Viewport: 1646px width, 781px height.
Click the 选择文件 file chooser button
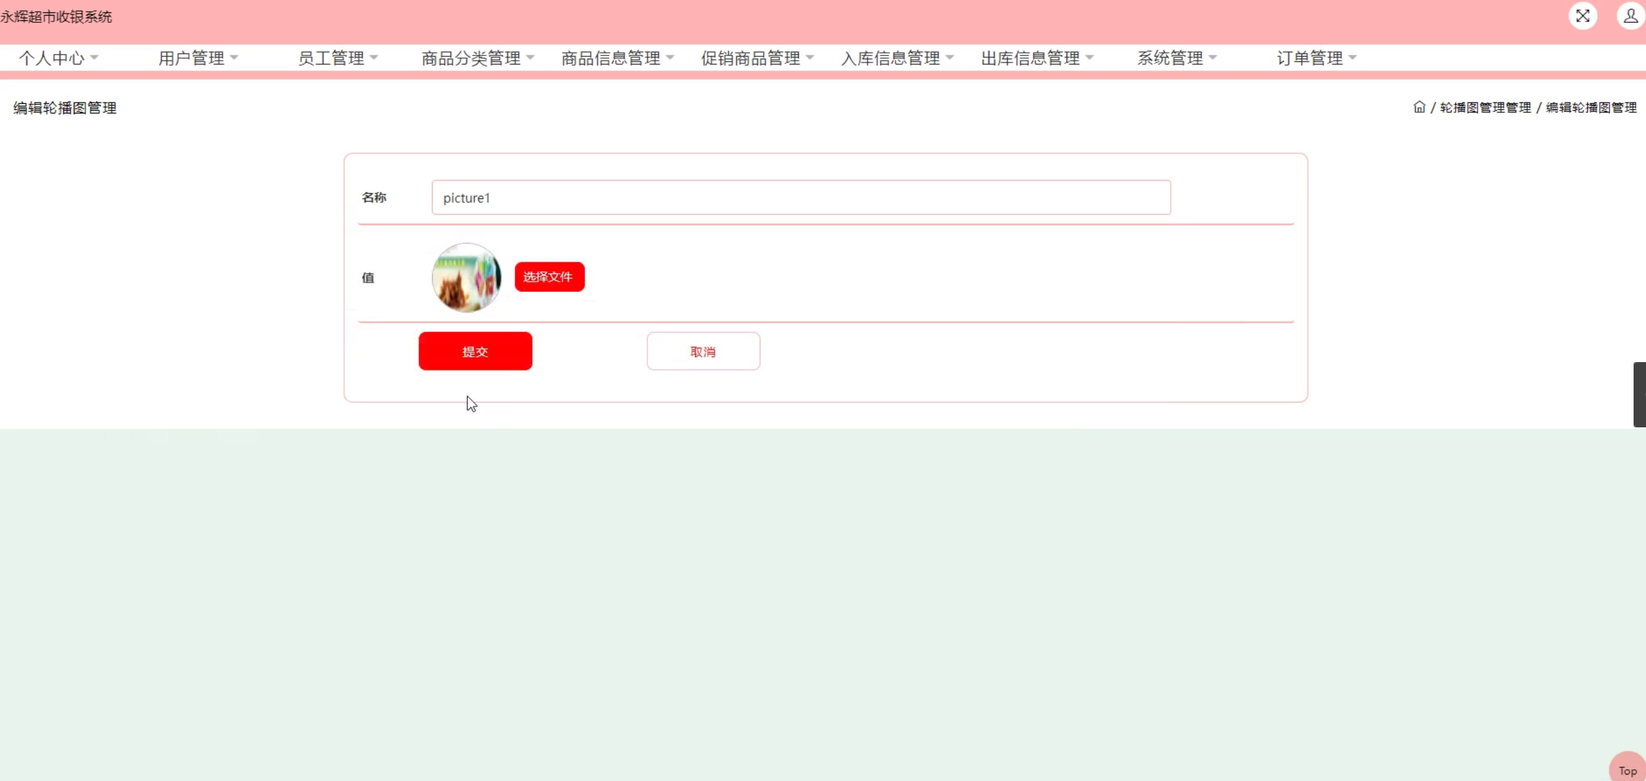point(549,277)
